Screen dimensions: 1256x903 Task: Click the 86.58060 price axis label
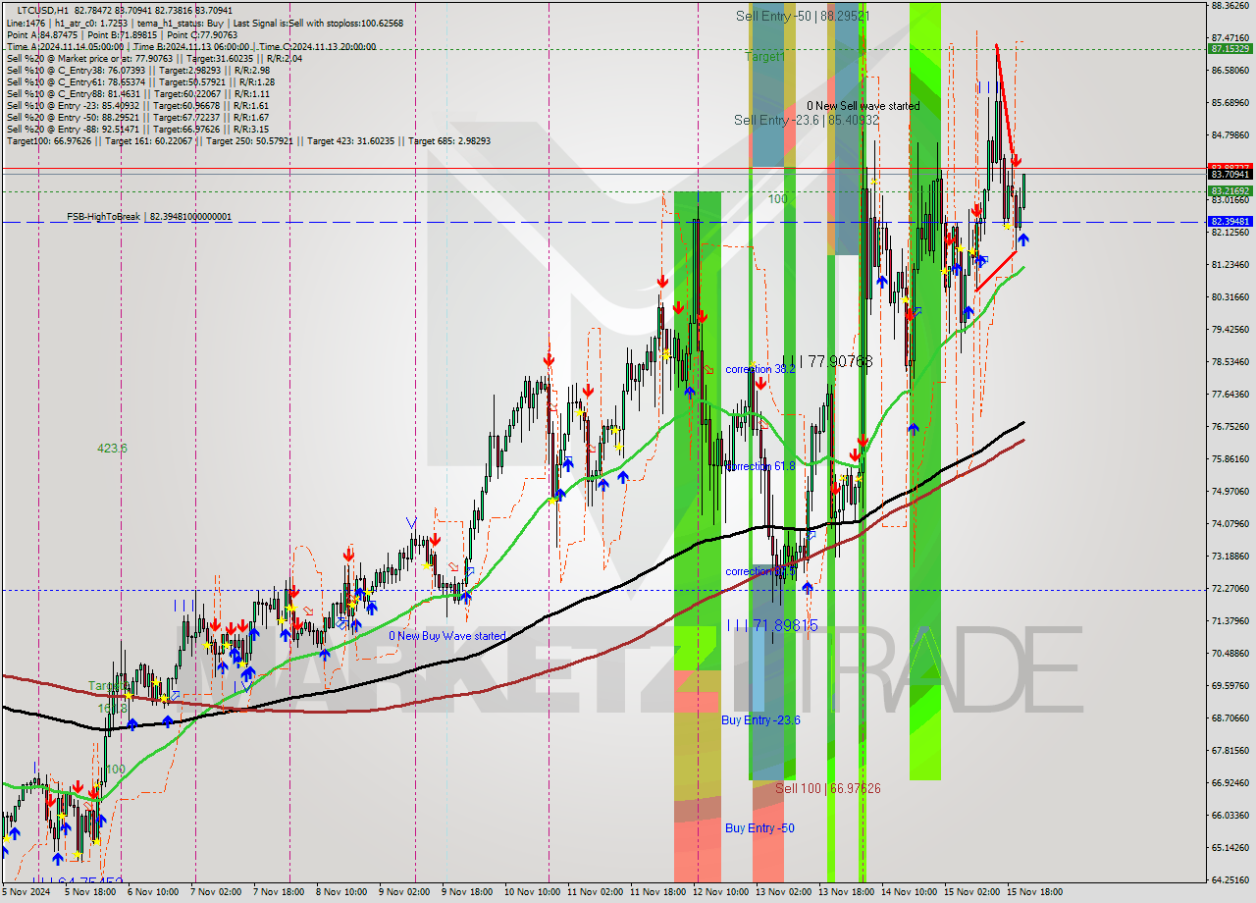1230,70
